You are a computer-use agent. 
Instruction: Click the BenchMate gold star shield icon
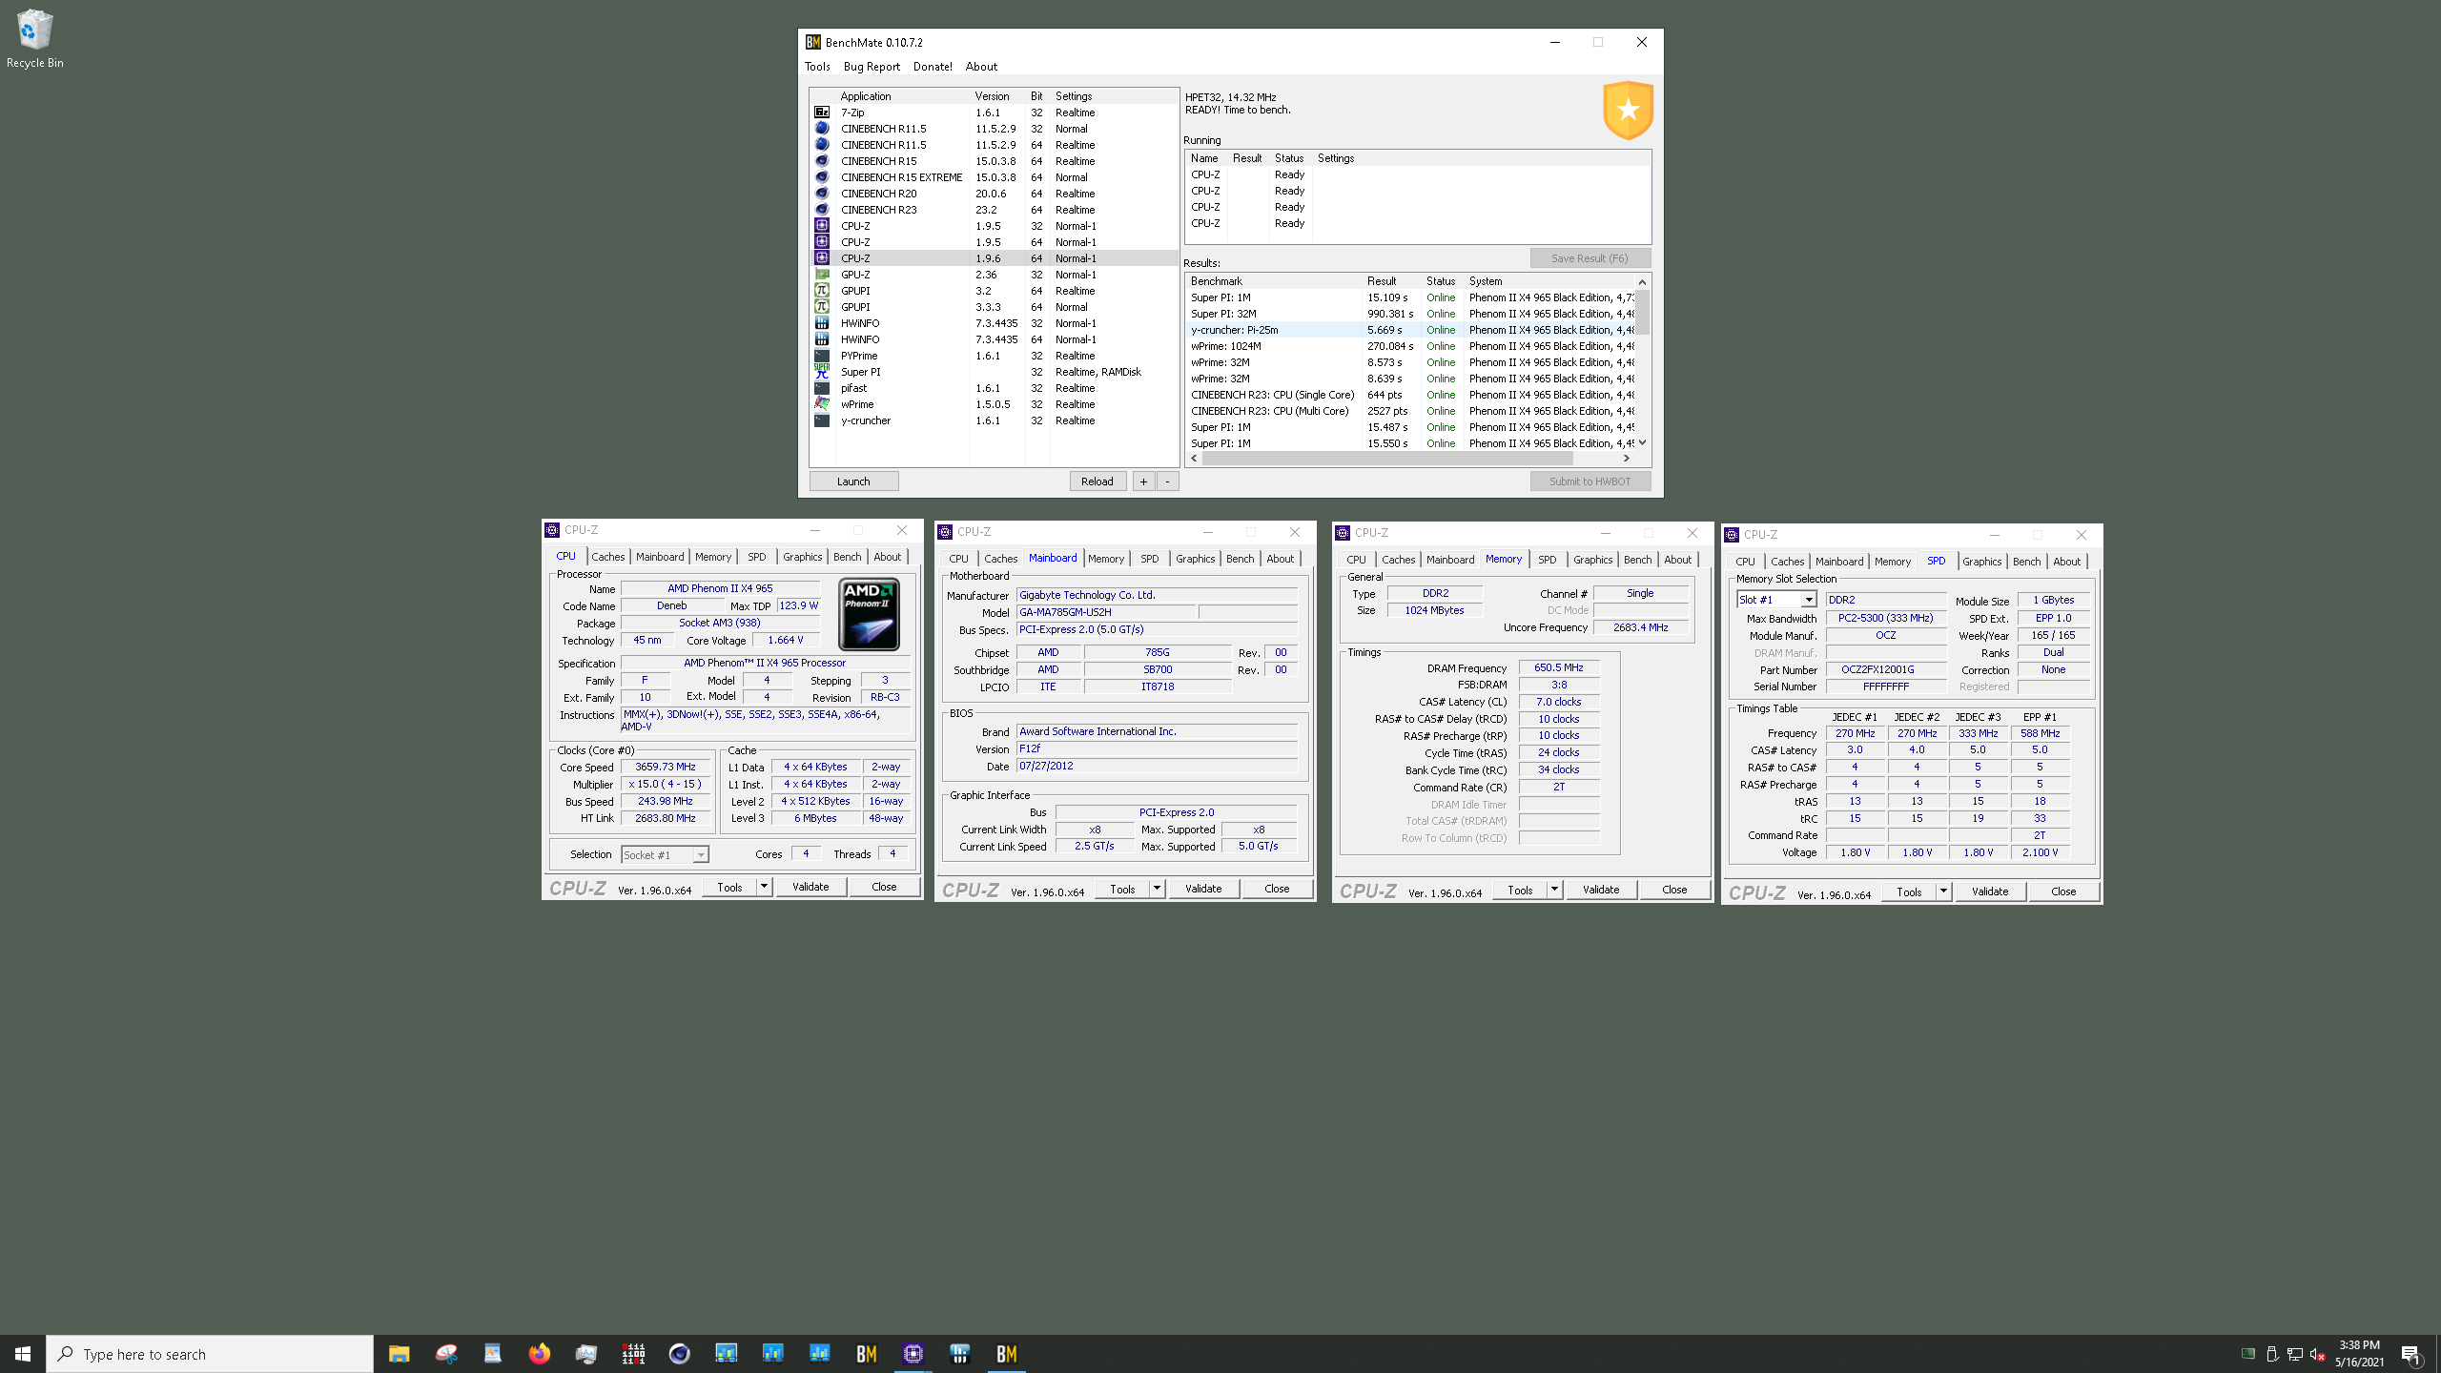click(x=1628, y=111)
